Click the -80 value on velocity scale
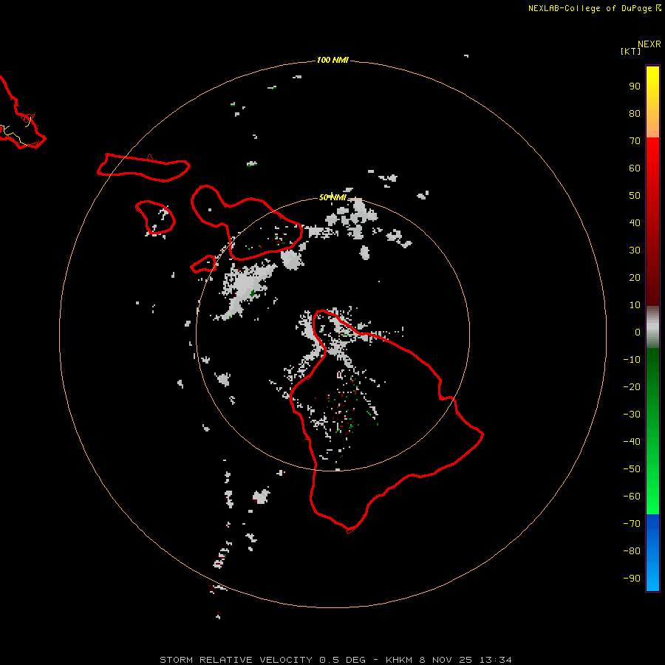The width and height of the screenshot is (665, 665). pos(632,551)
